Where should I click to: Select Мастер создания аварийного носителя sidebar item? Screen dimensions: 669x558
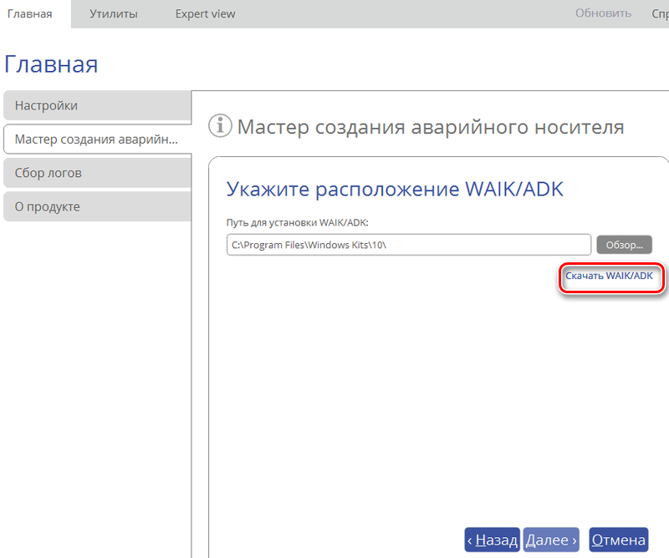(x=96, y=139)
